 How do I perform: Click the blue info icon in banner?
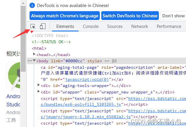32,5
